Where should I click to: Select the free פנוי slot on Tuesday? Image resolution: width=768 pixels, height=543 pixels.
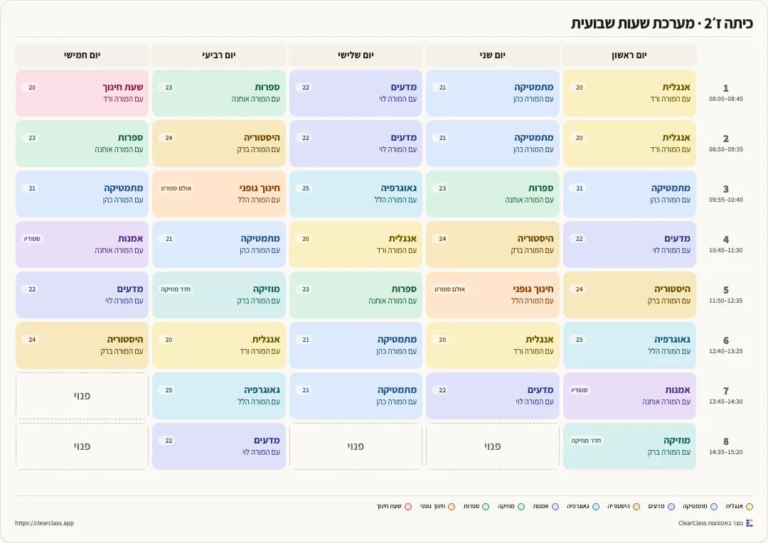pos(356,446)
